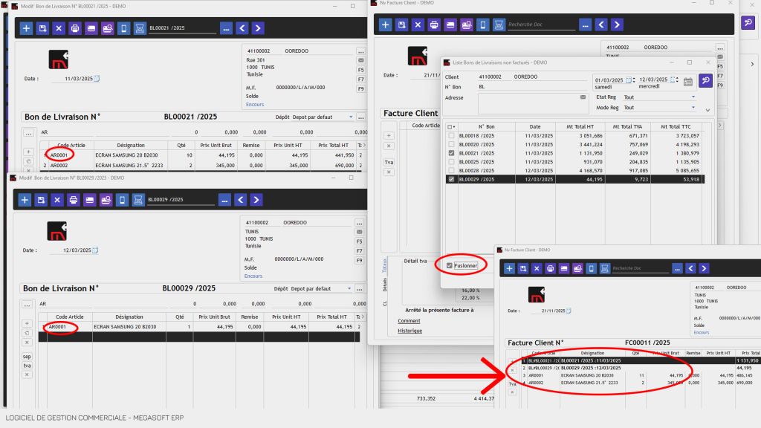
Task: Check the BL00028 /2025 row checkbox
Action: tap(452, 171)
